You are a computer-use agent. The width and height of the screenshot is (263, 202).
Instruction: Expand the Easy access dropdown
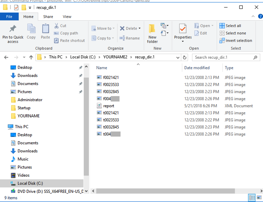(165, 33)
